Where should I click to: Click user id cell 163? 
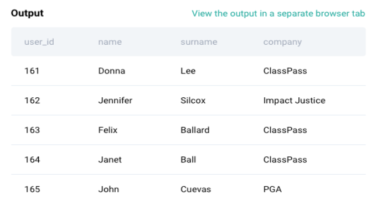(32, 130)
